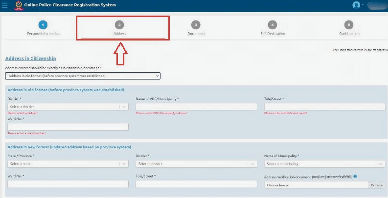Click the Choose Image file field

(317, 185)
